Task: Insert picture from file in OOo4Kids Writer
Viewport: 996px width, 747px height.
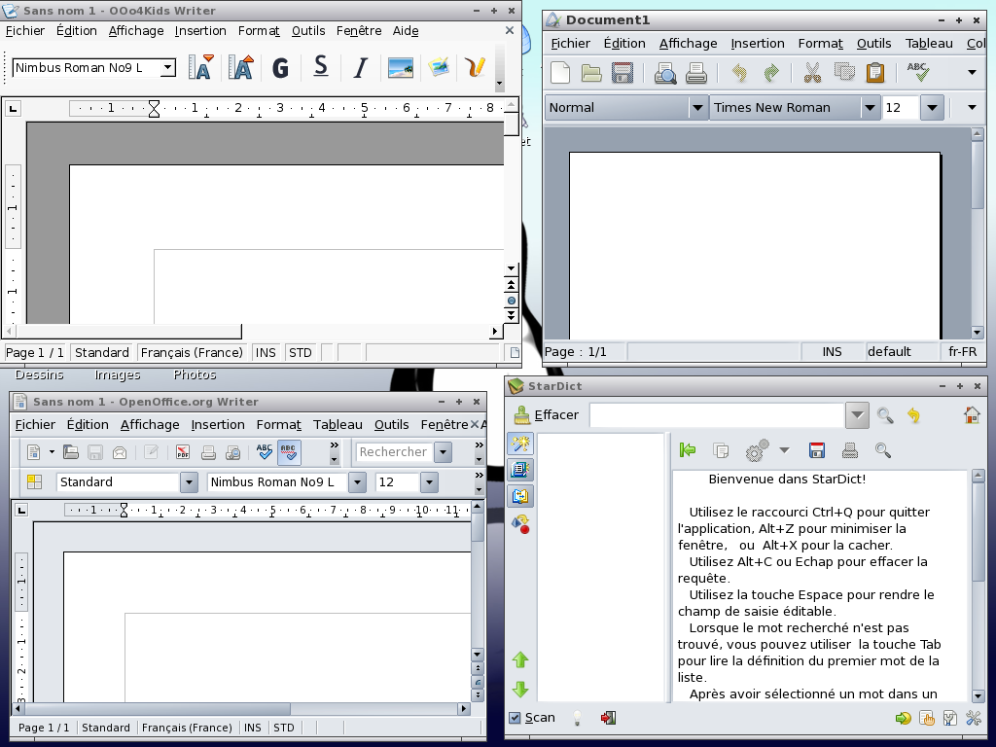Action: point(400,67)
